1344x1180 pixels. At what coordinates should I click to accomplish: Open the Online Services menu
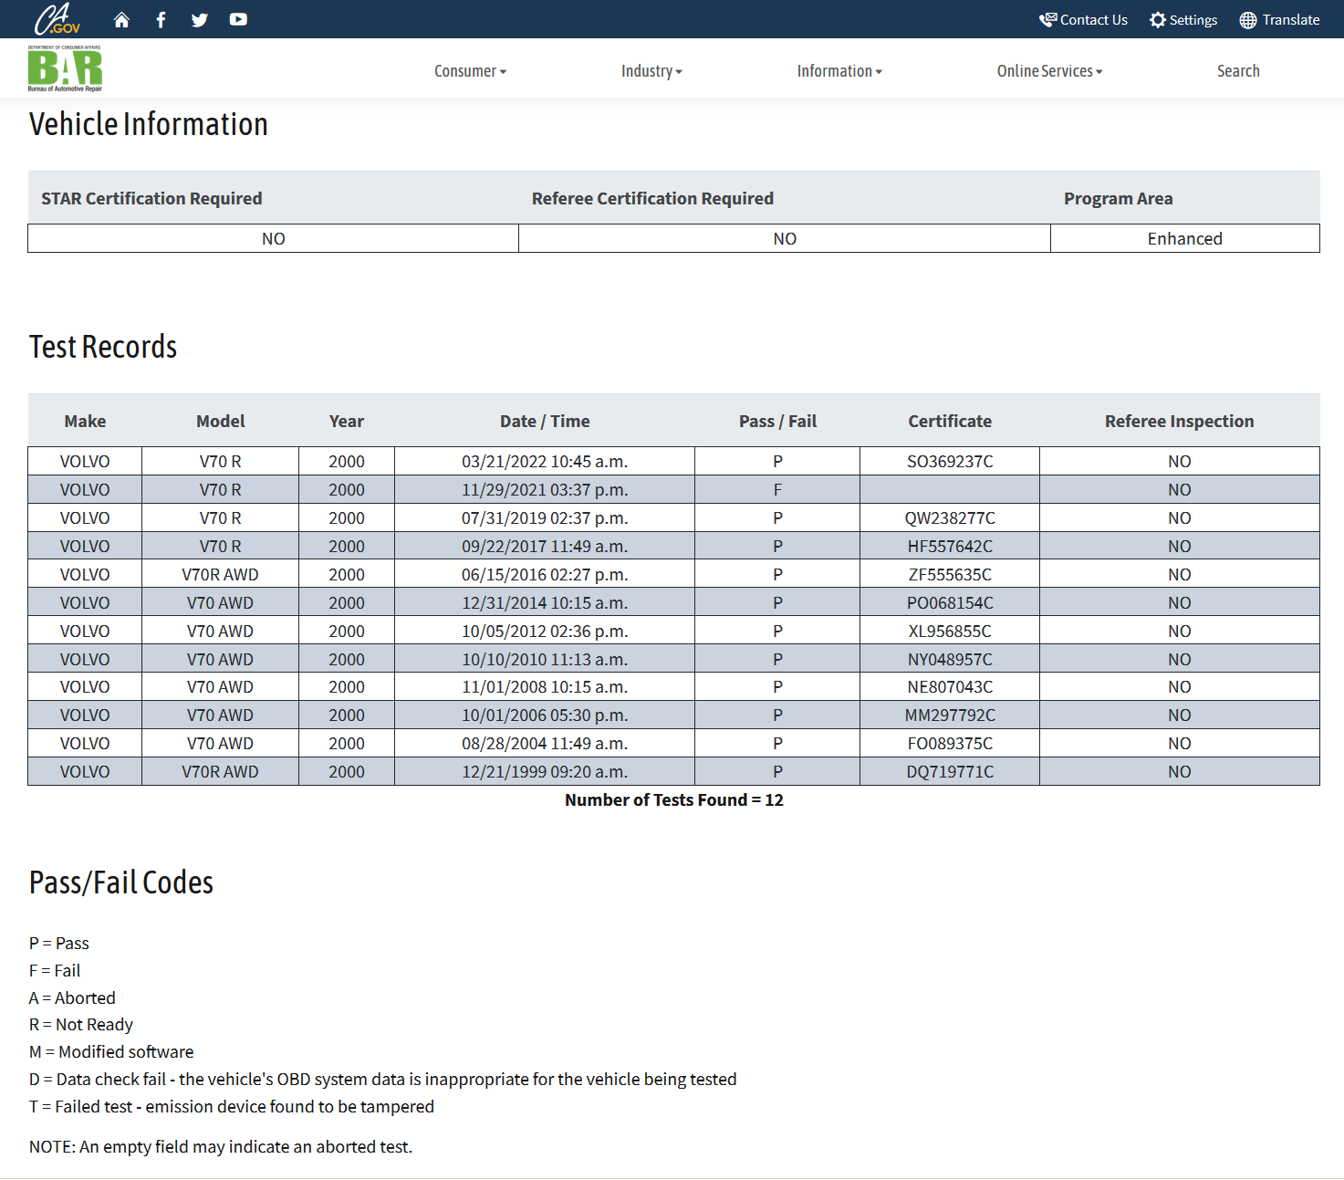point(1049,71)
